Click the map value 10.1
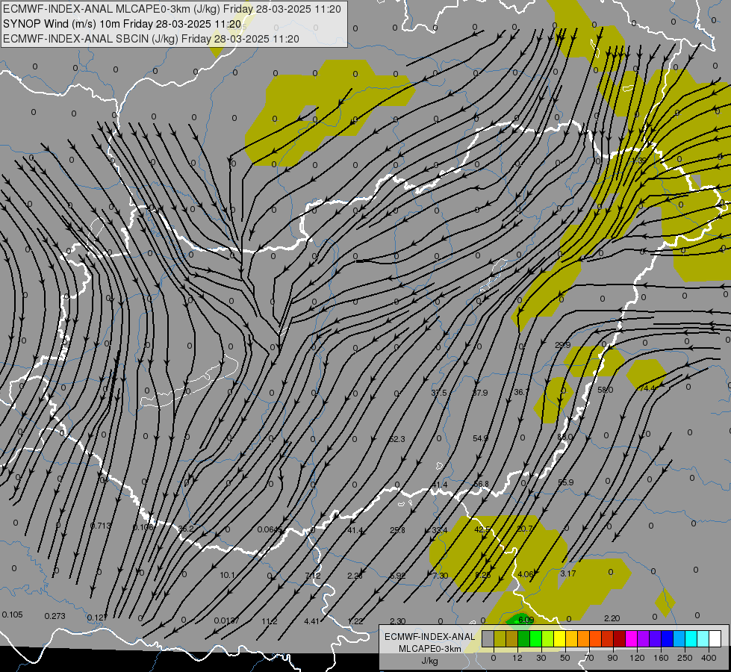Image resolution: width=731 pixels, height=672 pixels. click(x=227, y=575)
